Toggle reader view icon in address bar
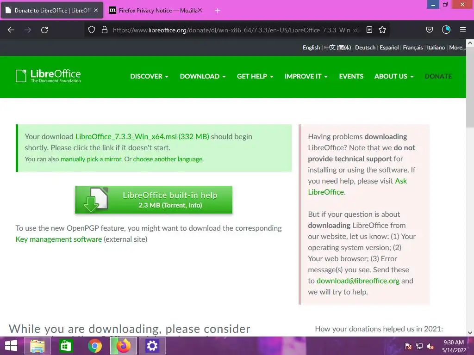The height and width of the screenshot is (355, 474). (x=369, y=30)
